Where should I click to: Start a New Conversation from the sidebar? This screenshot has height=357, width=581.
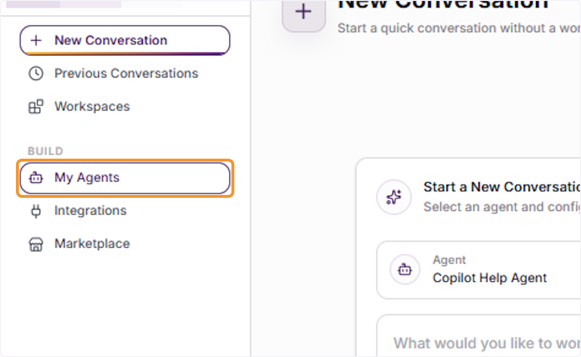[x=125, y=40]
